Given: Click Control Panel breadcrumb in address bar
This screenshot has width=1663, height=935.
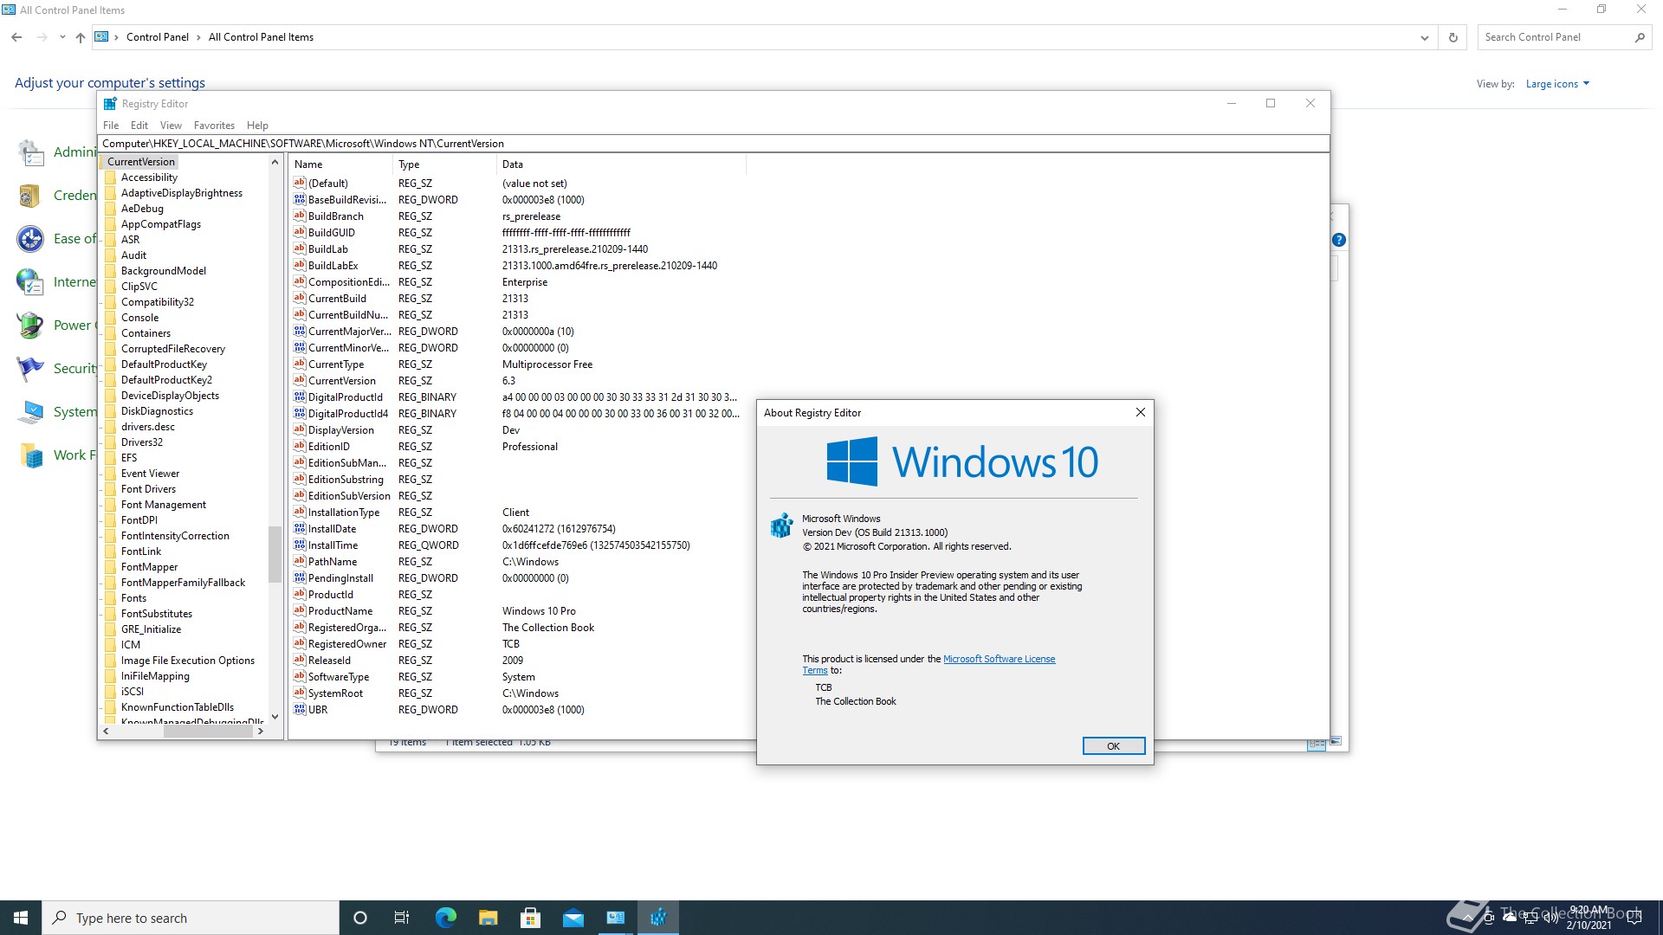Looking at the screenshot, I should point(158,37).
